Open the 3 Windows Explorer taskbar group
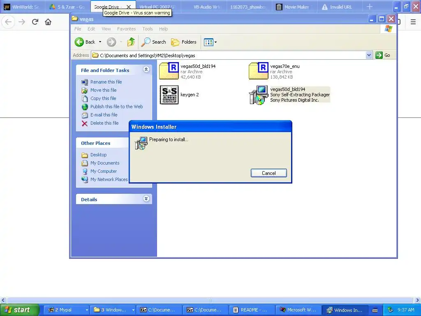Screen dimensions: 421x316 coord(113,310)
